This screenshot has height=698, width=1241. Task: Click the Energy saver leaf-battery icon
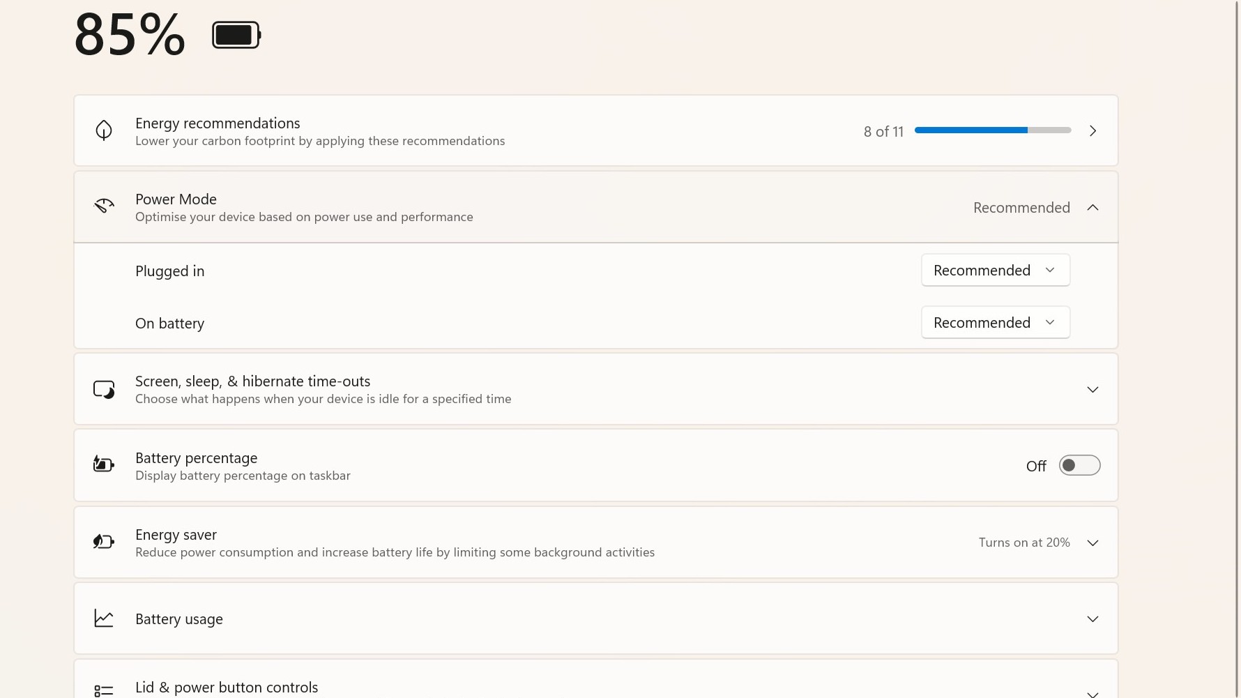pyautogui.click(x=103, y=542)
